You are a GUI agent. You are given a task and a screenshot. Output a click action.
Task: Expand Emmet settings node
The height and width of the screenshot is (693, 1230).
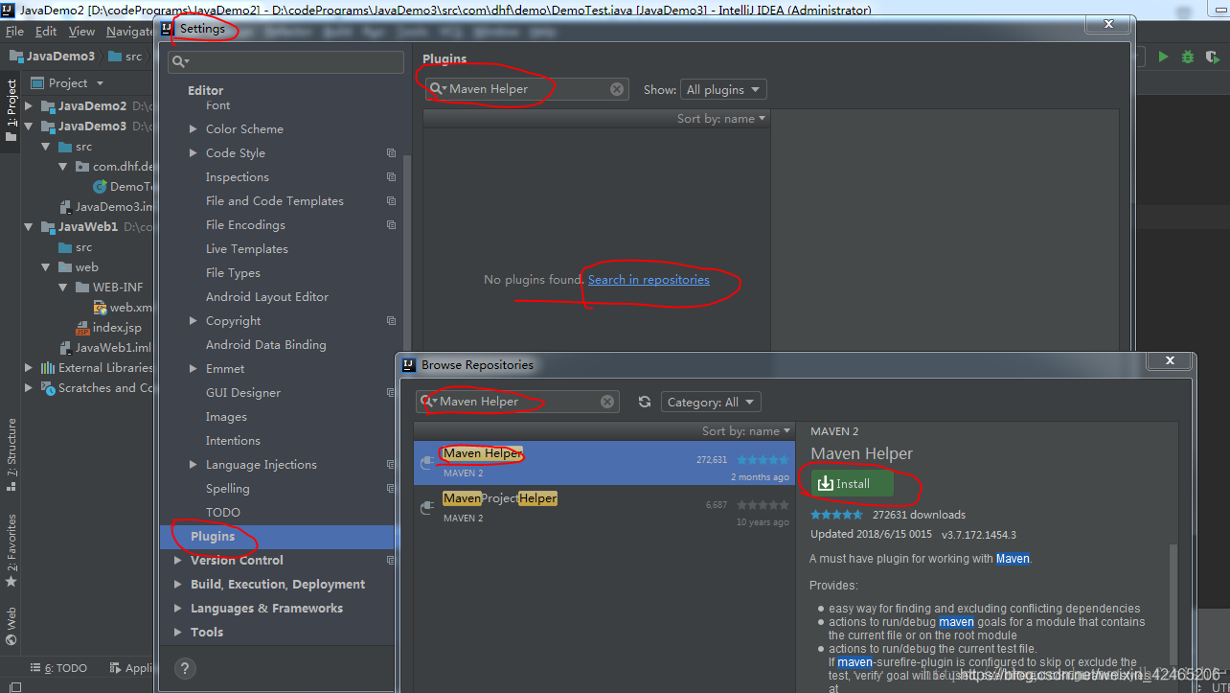[194, 369]
